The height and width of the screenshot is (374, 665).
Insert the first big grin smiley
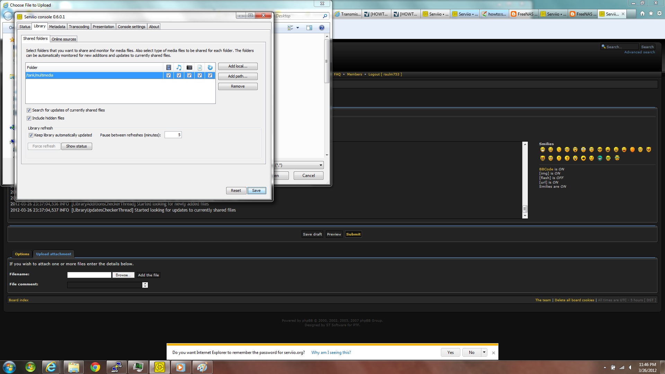(542, 150)
